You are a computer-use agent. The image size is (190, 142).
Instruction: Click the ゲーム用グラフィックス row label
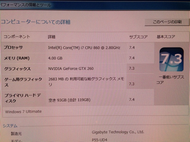(x=23, y=82)
